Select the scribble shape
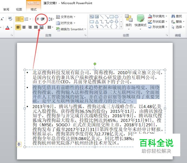 pos(97,26)
